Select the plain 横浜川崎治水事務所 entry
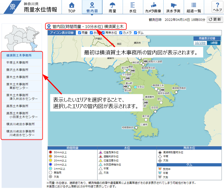 coord(22,124)
